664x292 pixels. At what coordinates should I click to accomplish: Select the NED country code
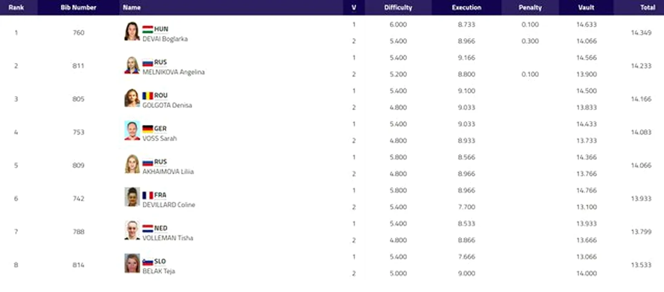(161, 229)
